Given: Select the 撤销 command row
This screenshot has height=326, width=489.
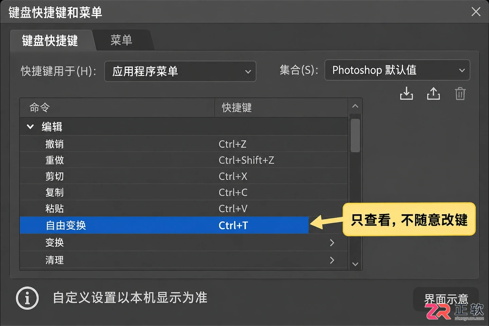Looking at the screenshot, I should [x=184, y=144].
